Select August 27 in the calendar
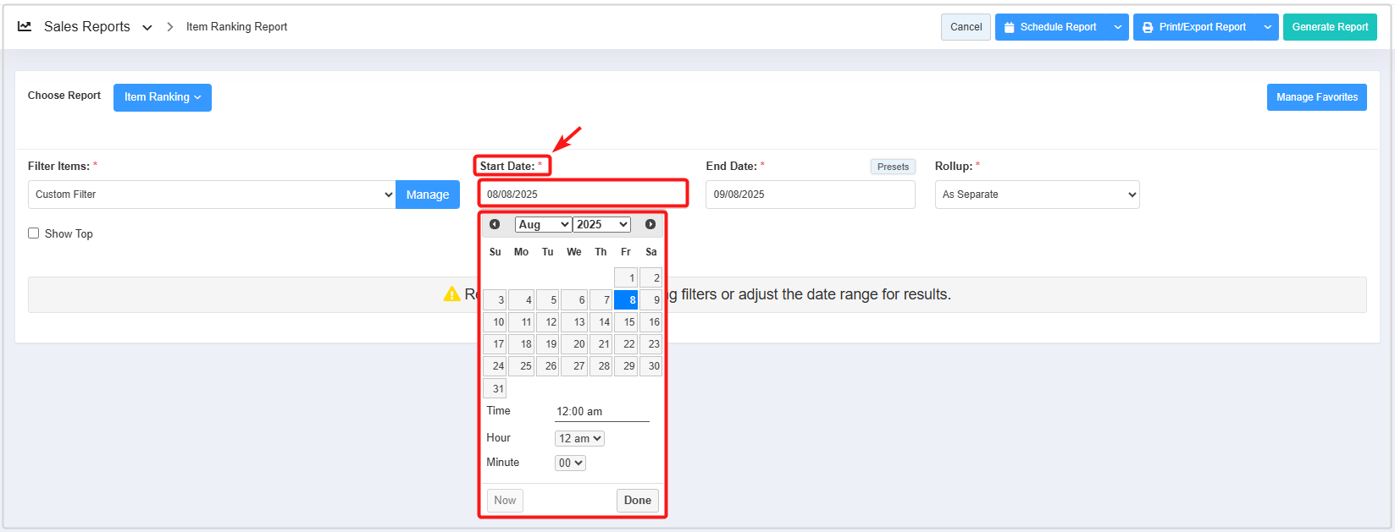 click(574, 365)
